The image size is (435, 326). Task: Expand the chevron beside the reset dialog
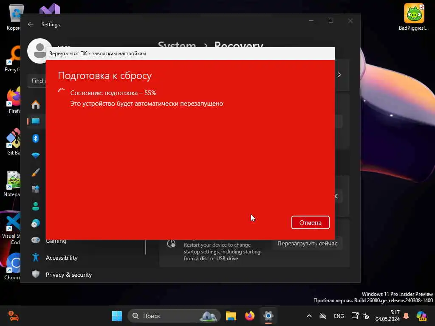point(339,75)
